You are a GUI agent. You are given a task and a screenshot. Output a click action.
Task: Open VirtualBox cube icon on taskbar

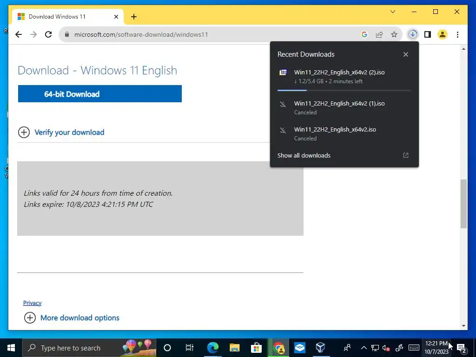(321, 348)
